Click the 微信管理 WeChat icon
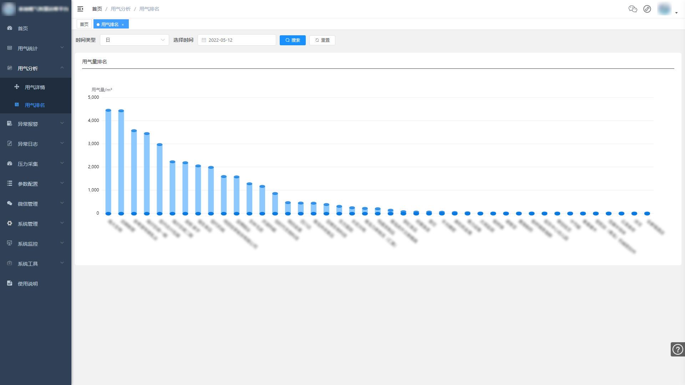 10,204
